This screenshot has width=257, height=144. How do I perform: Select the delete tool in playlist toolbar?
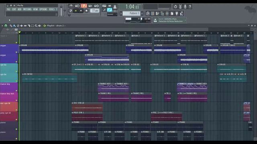coord(18,26)
